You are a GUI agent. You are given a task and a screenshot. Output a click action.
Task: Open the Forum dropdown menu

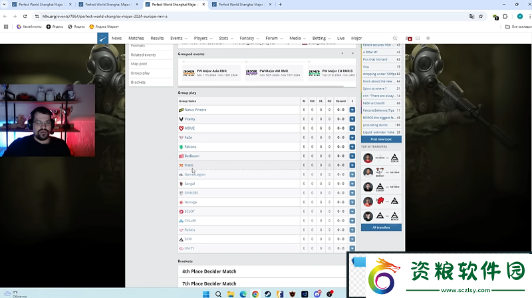click(274, 39)
